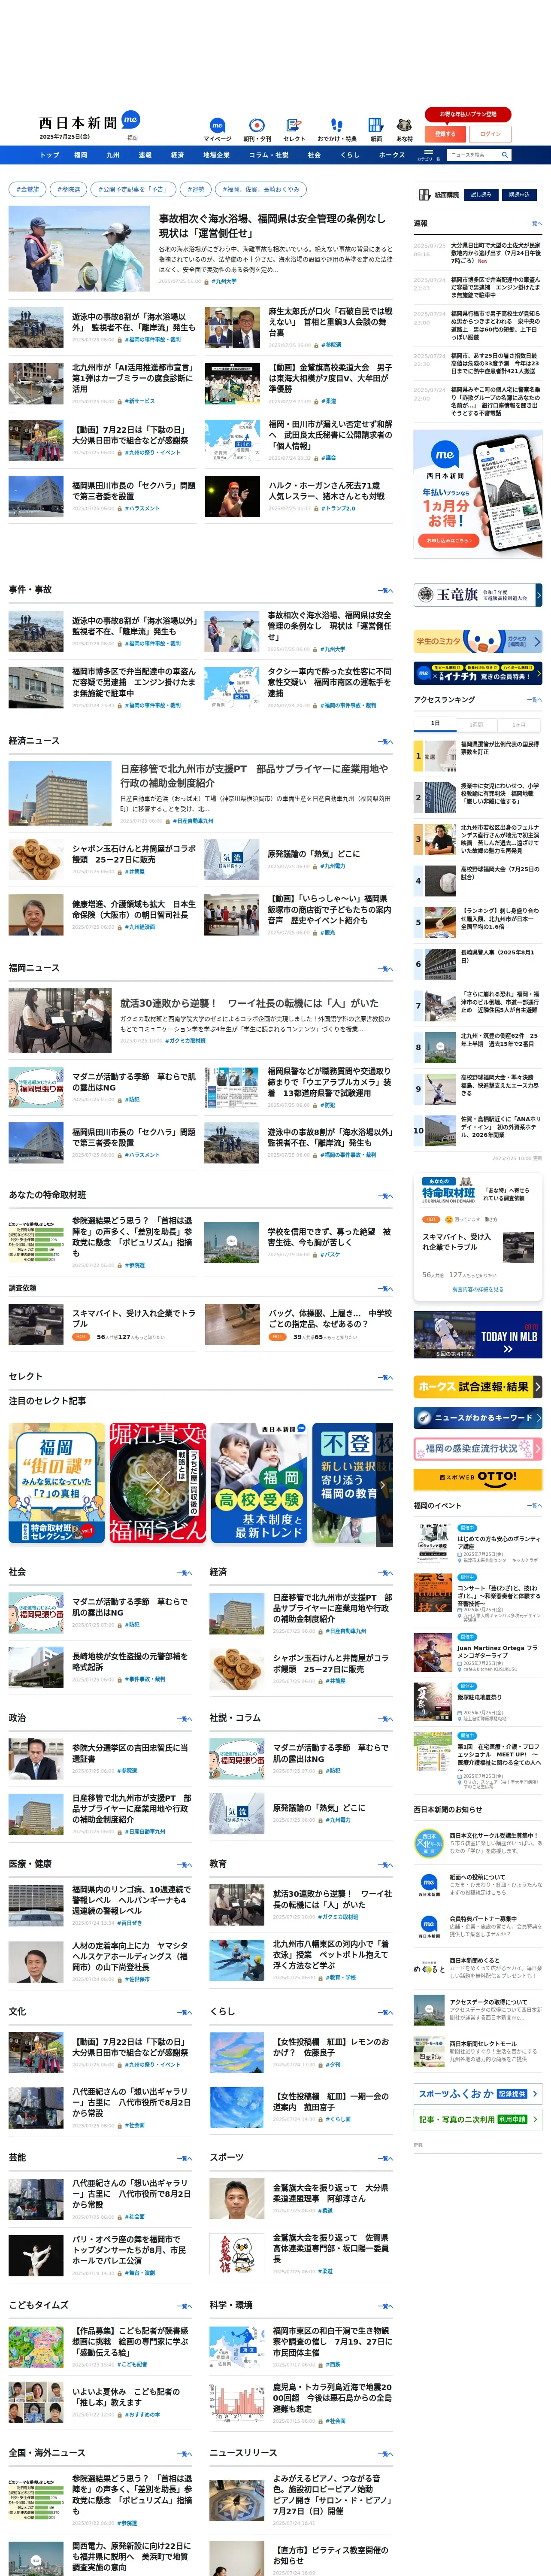Click the red 登録する button
The height and width of the screenshot is (2576, 551).
(x=445, y=134)
